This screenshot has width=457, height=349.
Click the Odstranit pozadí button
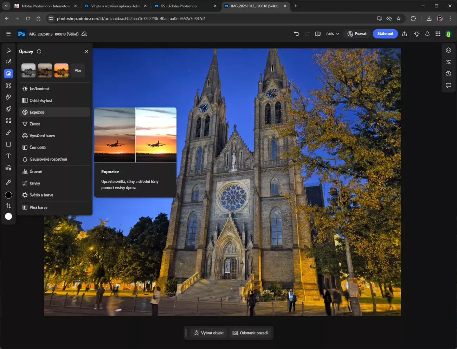(x=250, y=333)
